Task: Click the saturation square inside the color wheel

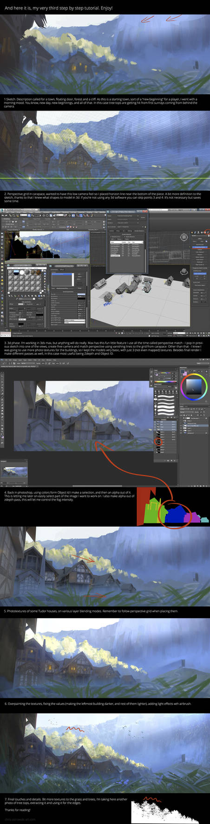Action: pos(194,386)
